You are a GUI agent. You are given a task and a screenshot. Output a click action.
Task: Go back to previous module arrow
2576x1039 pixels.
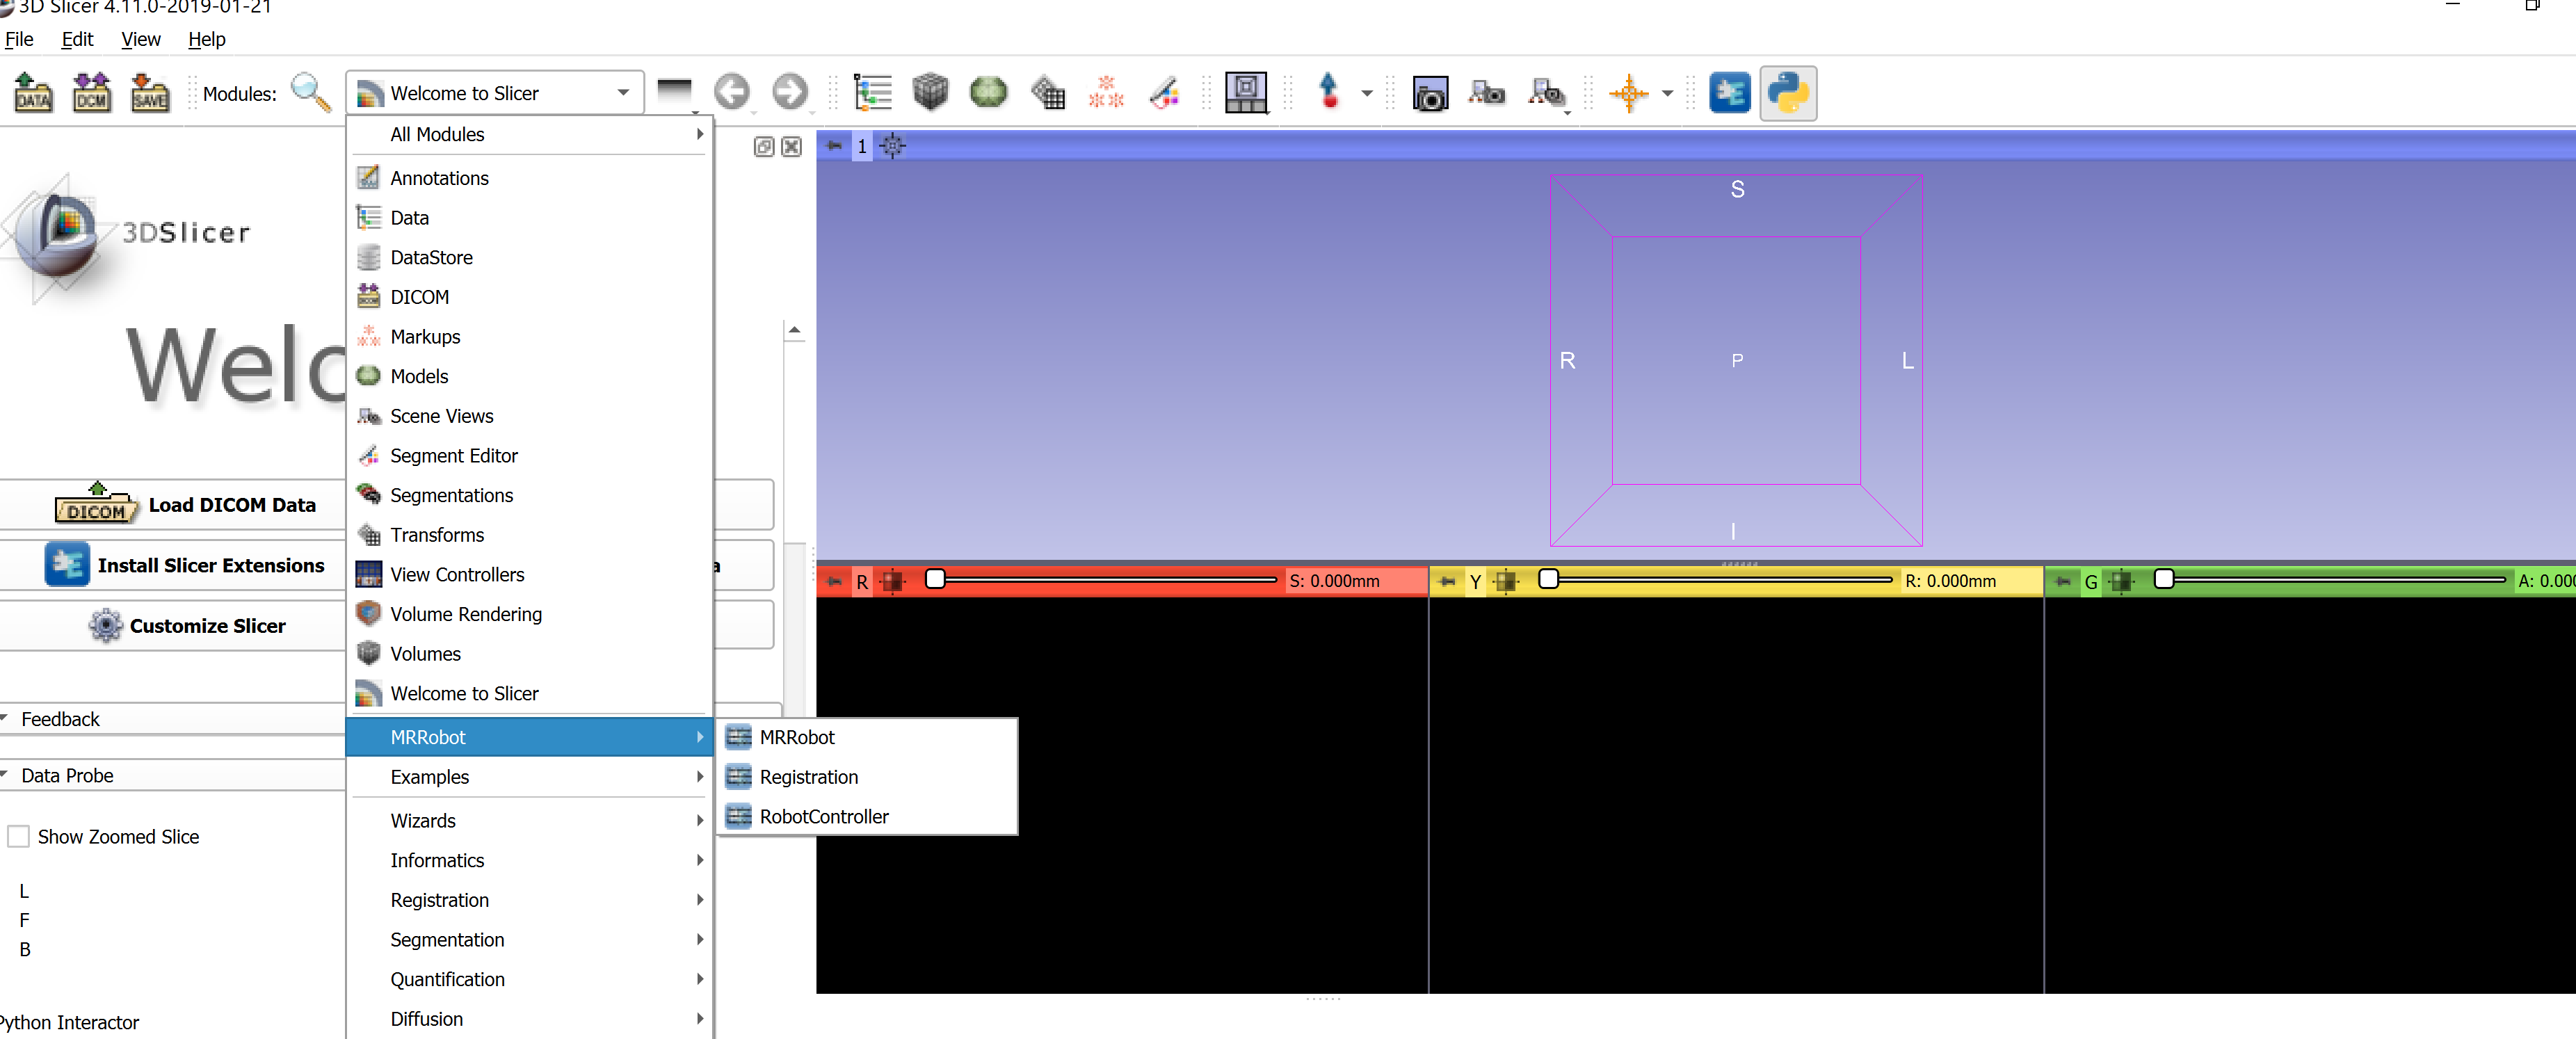[731, 92]
